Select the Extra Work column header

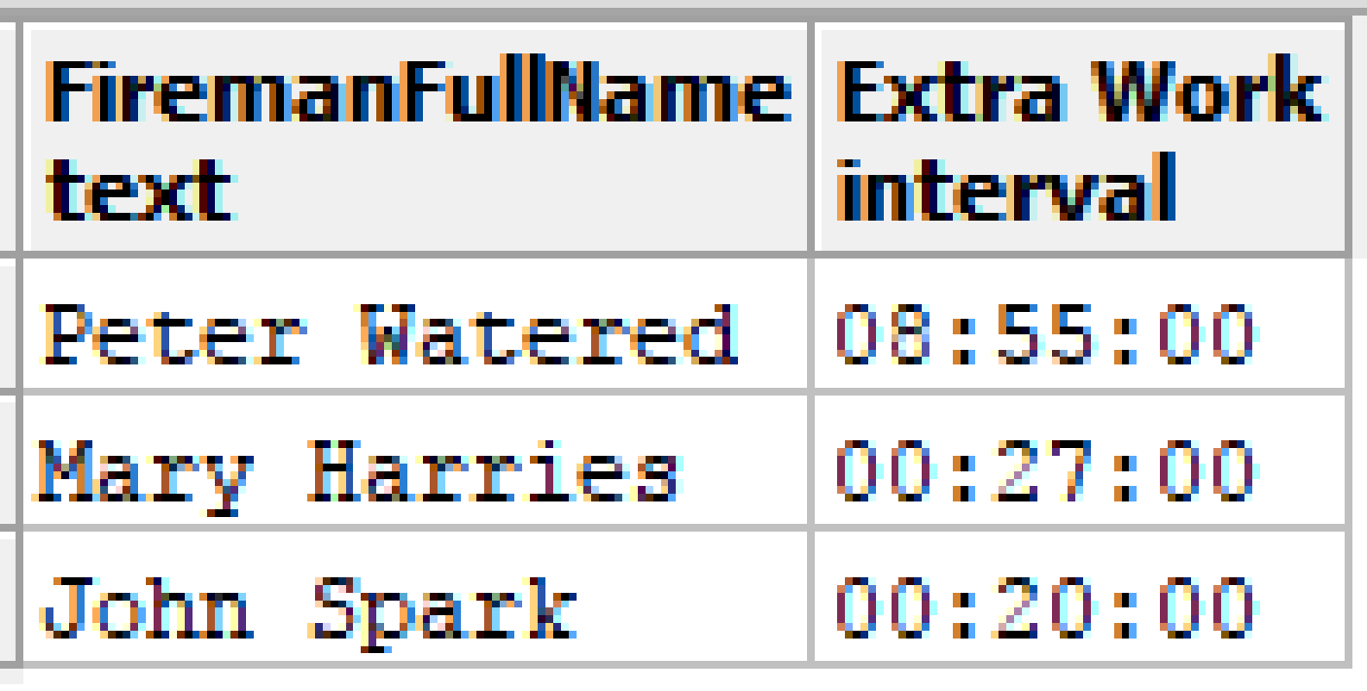coord(1080,139)
